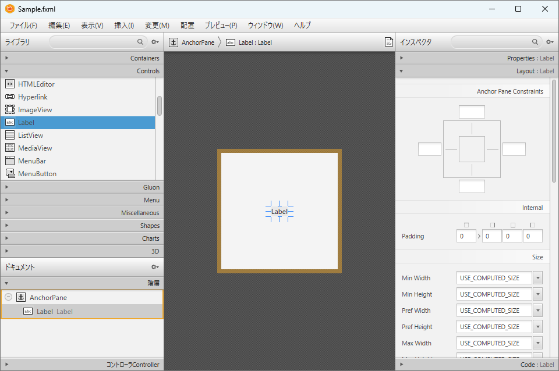Toggle the left anchor constraint line
Image resolution: width=559 pixels, height=371 pixels.
(451, 149)
